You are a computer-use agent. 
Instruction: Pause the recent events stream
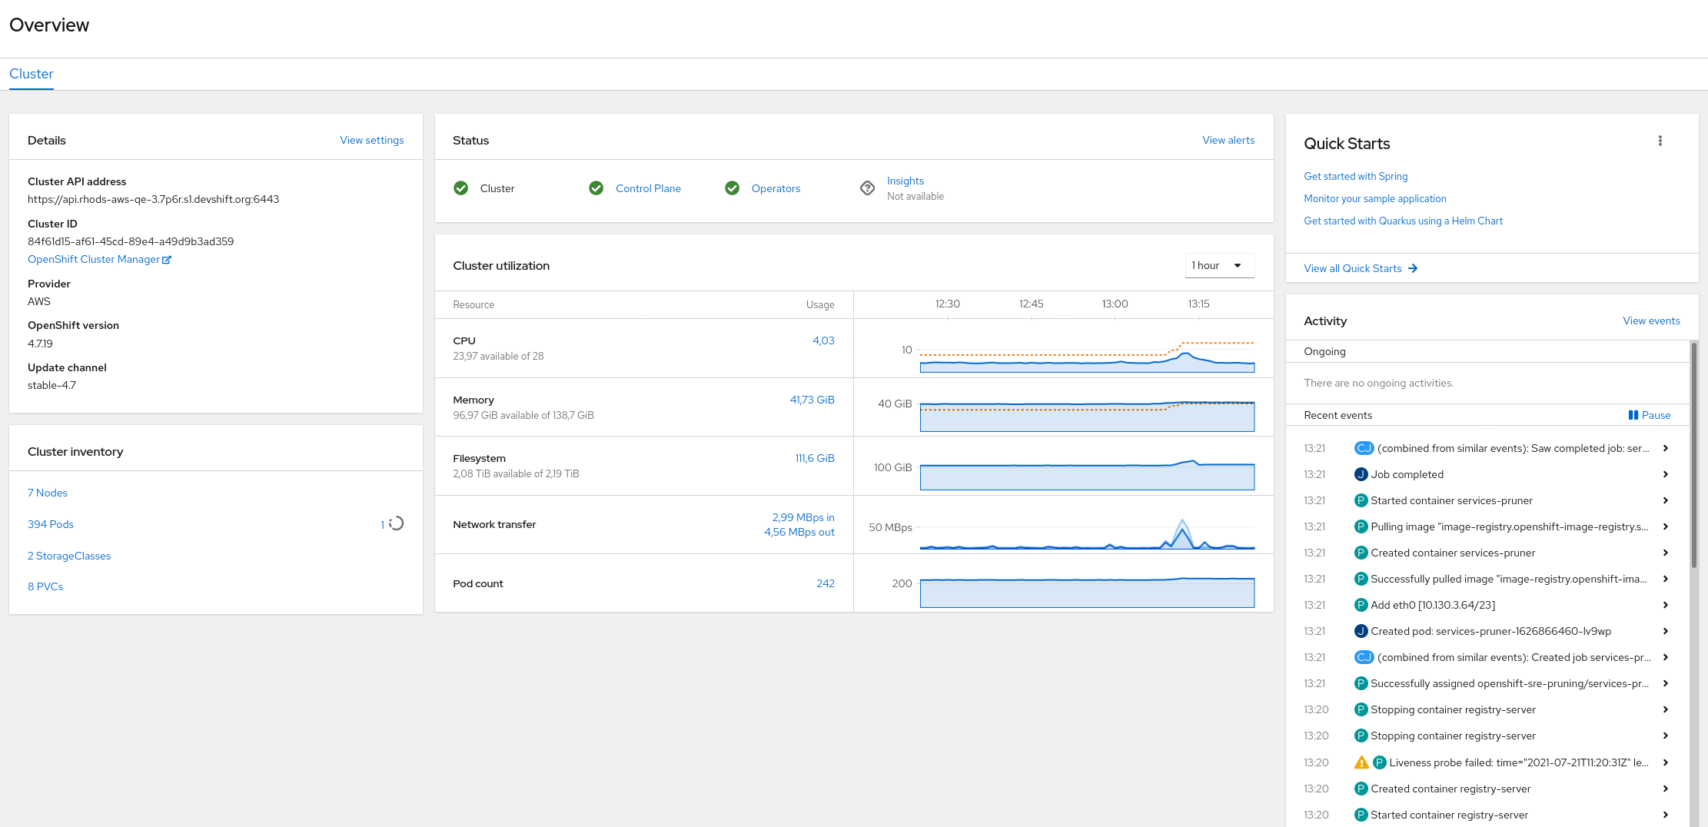pos(1649,415)
